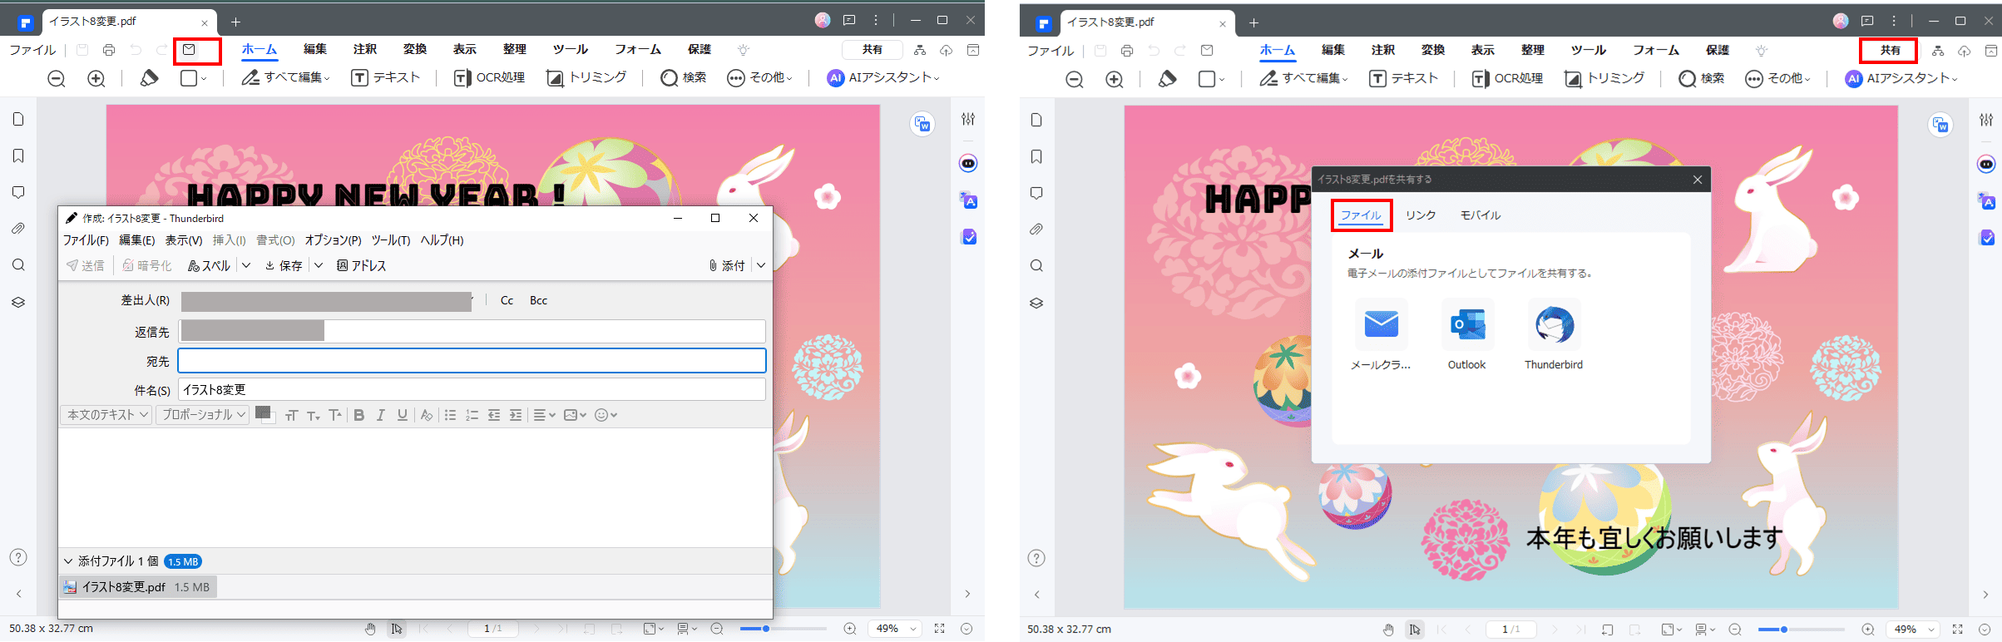
Task: Open ツール(T) menu in Thunderbird
Action: (391, 240)
